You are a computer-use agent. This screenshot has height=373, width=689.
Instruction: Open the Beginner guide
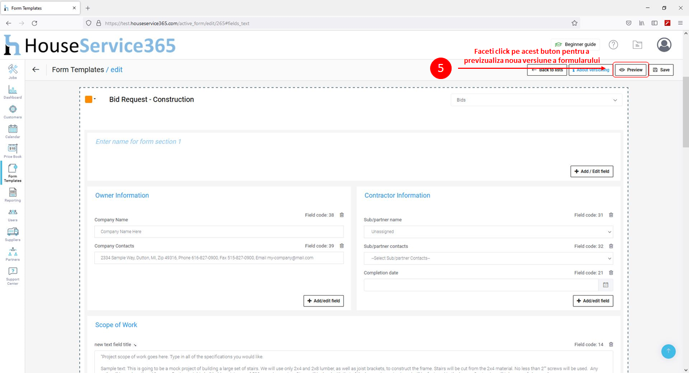(575, 45)
